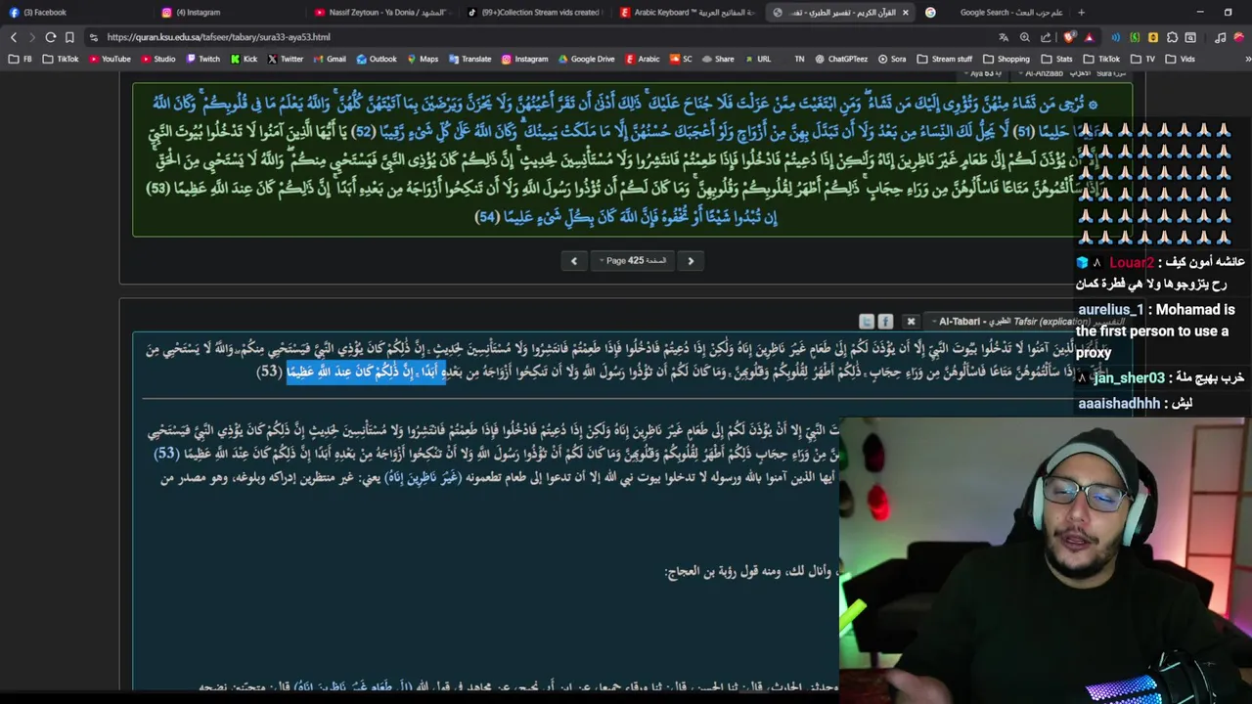Open the Twitch bookmark

click(x=202, y=59)
